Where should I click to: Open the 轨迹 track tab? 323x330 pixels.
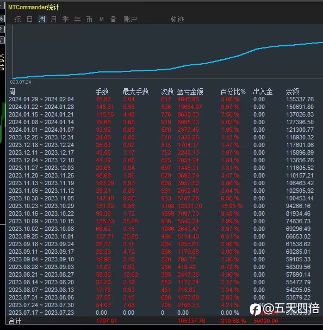coord(177,20)
